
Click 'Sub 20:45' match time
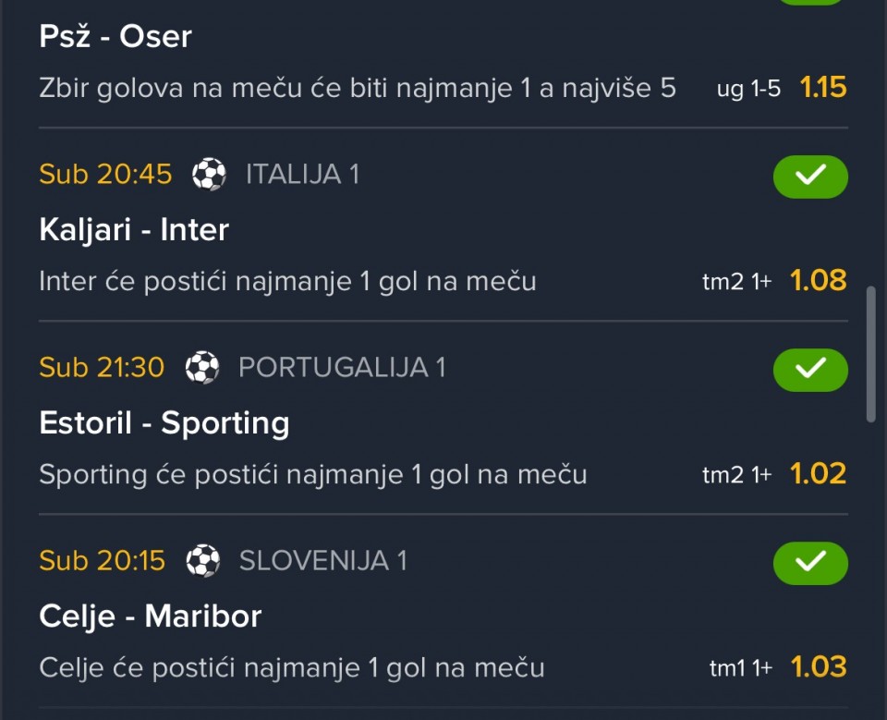tap(105, 174)
